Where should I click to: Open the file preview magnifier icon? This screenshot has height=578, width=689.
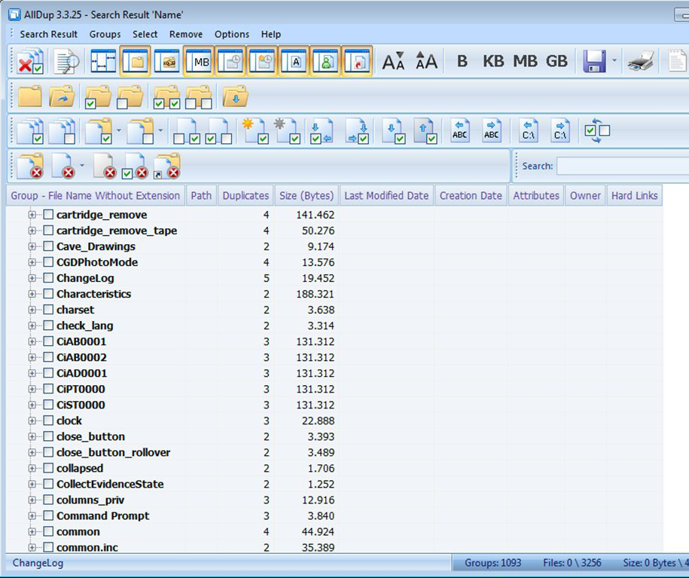click(66, 61)
